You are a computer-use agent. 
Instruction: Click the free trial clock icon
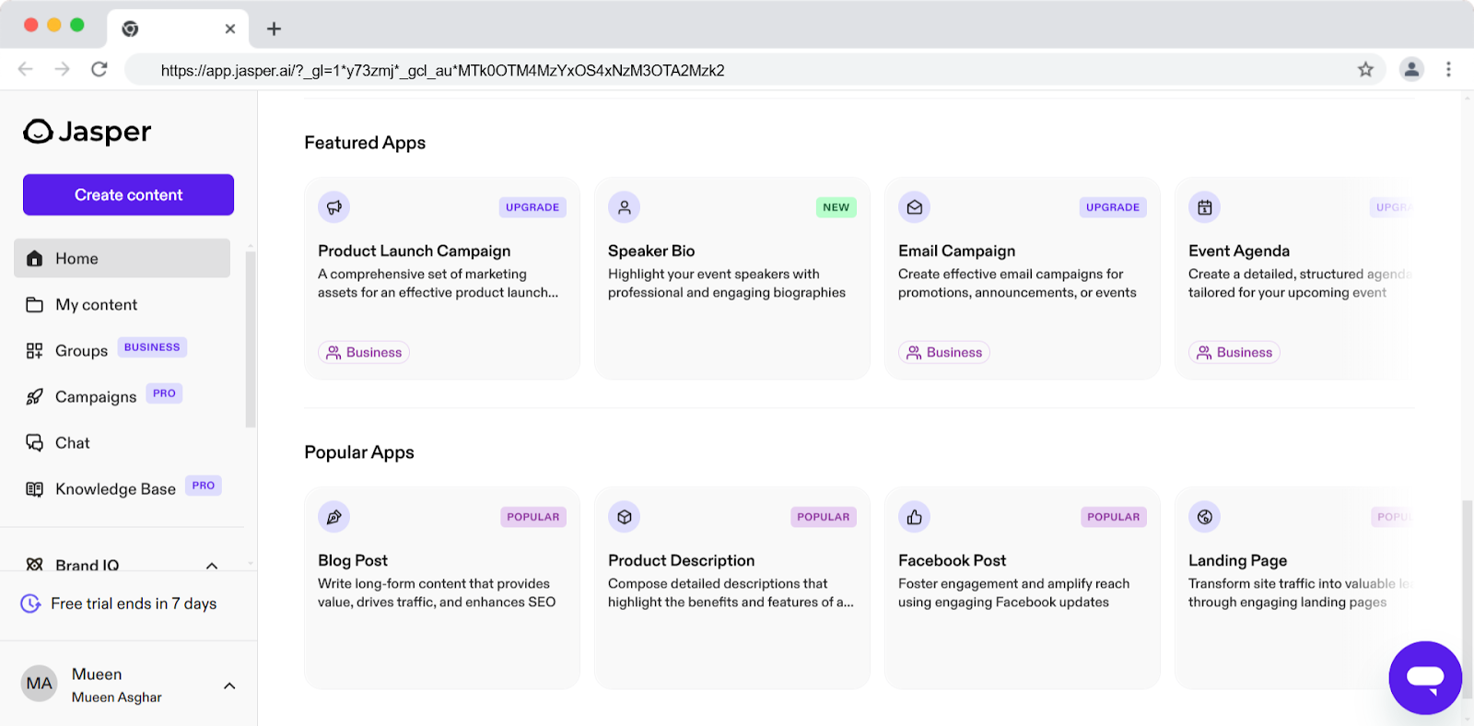point(30,603)
